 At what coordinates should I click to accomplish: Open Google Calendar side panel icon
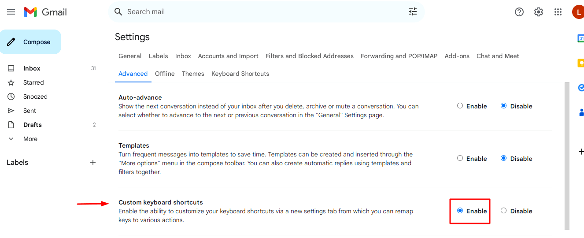pos(580,38)
